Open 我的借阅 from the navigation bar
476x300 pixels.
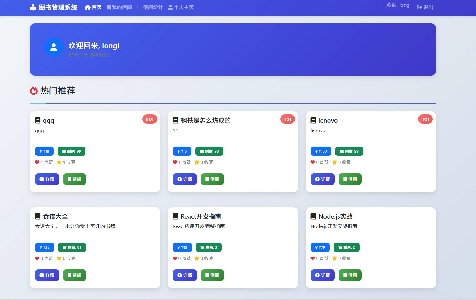point(119,7)
